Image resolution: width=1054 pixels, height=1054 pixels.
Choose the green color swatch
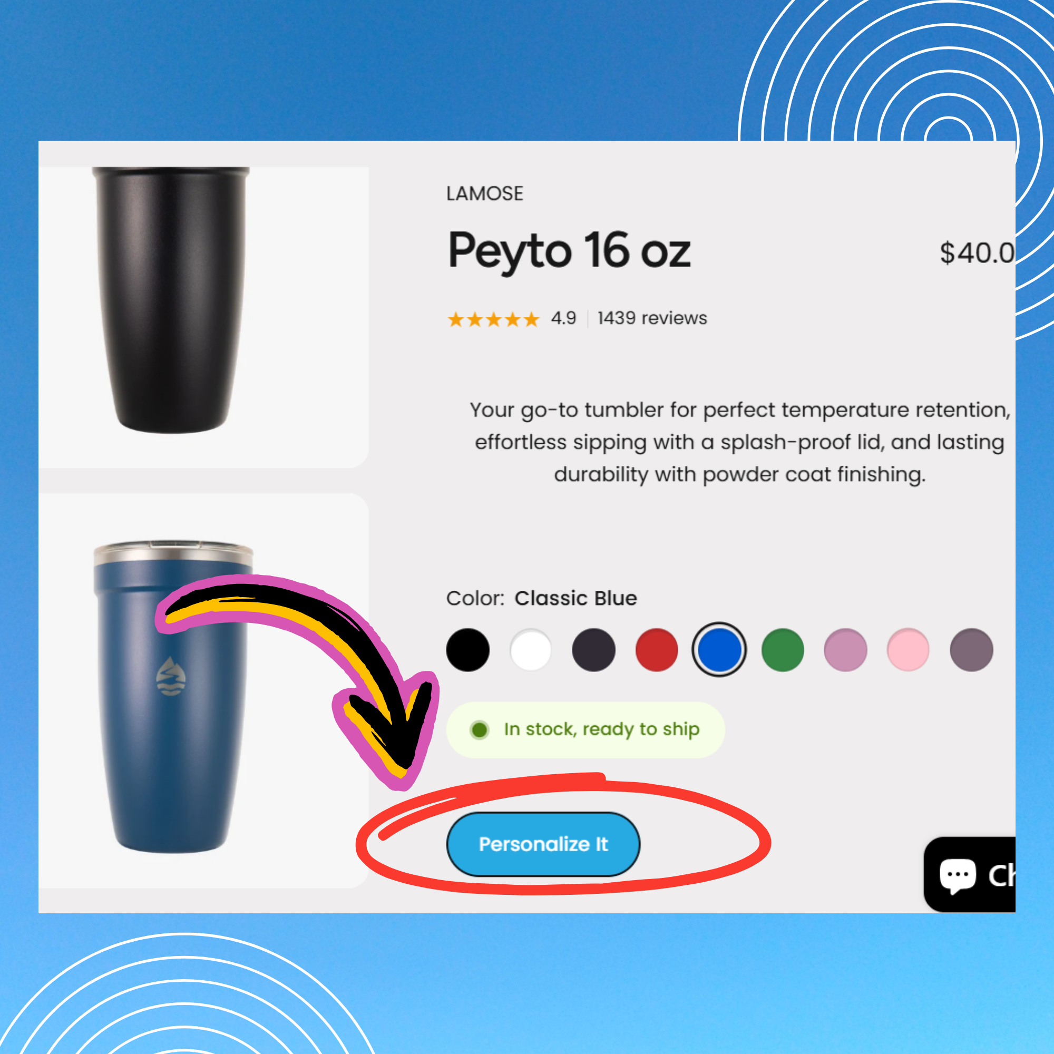point(782,650)
